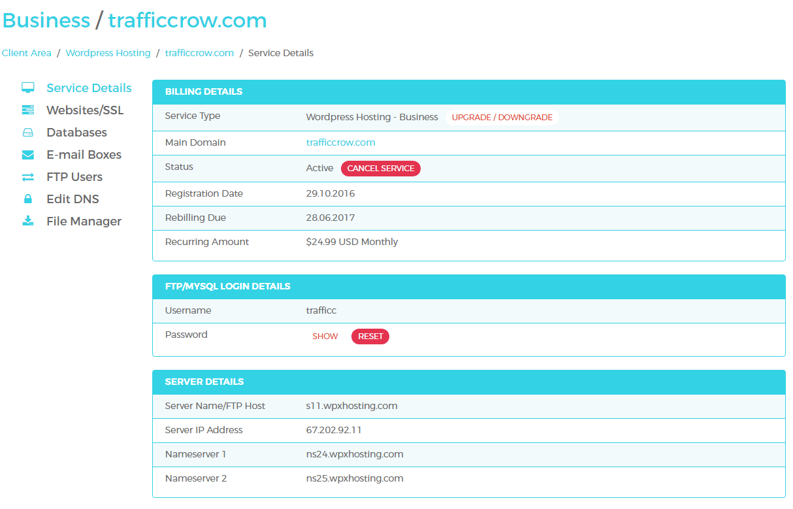Open Edit DNS in sidebar
Image resolution: width=793 pixels, height=509 pixels.
pos(73,199)
